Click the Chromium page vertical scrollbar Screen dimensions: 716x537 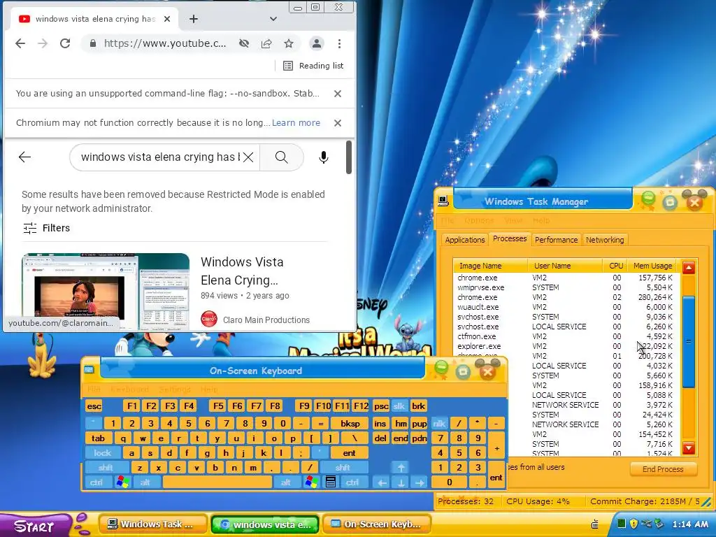tap(349, 157)
